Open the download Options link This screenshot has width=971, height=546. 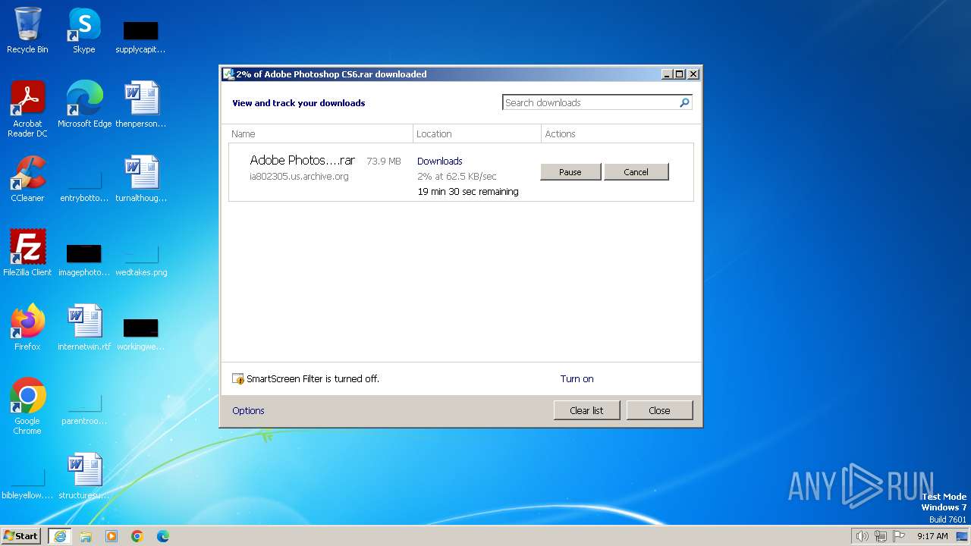point(248,410)
